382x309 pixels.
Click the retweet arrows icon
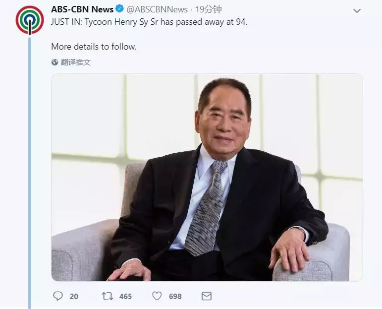coord(108,296)
